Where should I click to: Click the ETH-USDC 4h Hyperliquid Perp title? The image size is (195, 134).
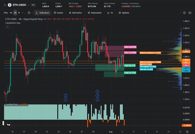pos(24,19)
